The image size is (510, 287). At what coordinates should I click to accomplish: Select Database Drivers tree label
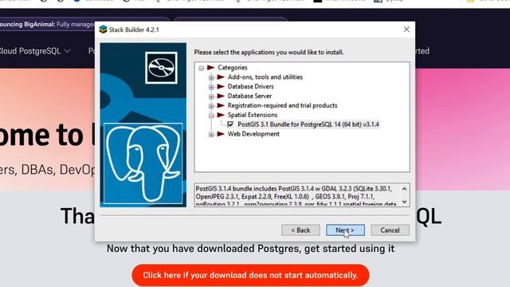pyautogui.click(x=250, y=86)
